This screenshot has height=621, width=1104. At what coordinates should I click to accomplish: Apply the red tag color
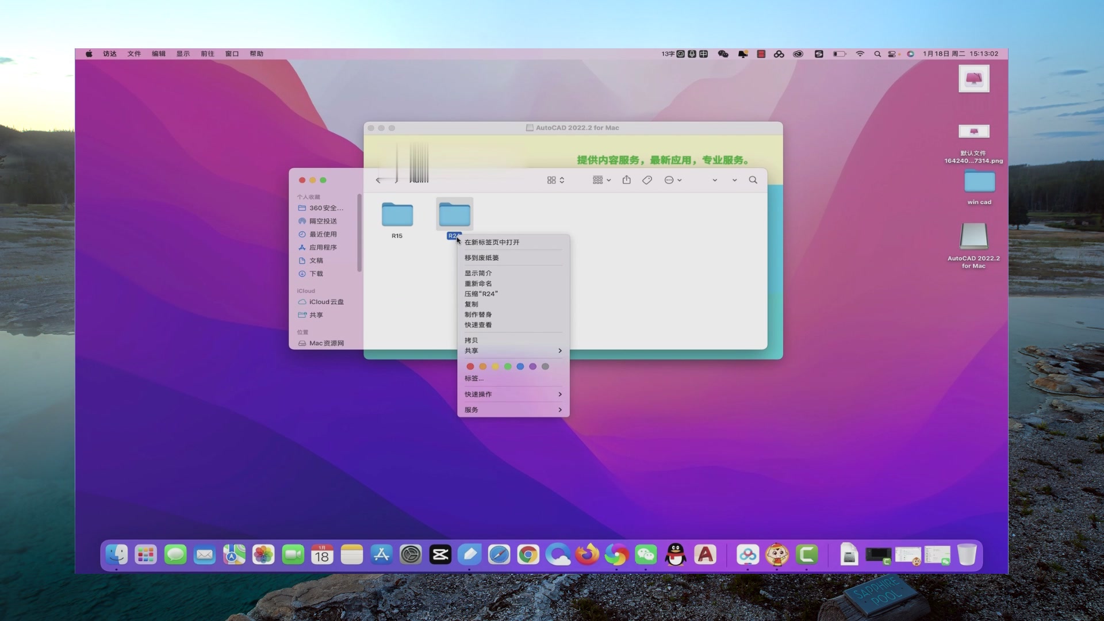pyautogui.click(x=470, y=366)
